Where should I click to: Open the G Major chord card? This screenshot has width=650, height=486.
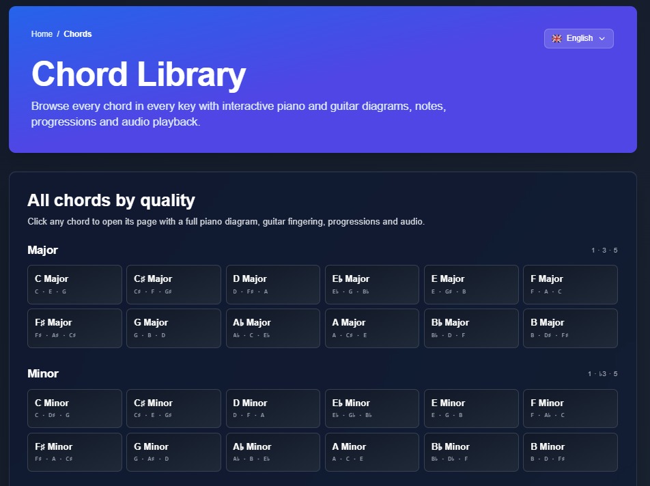tap(173, 328)
